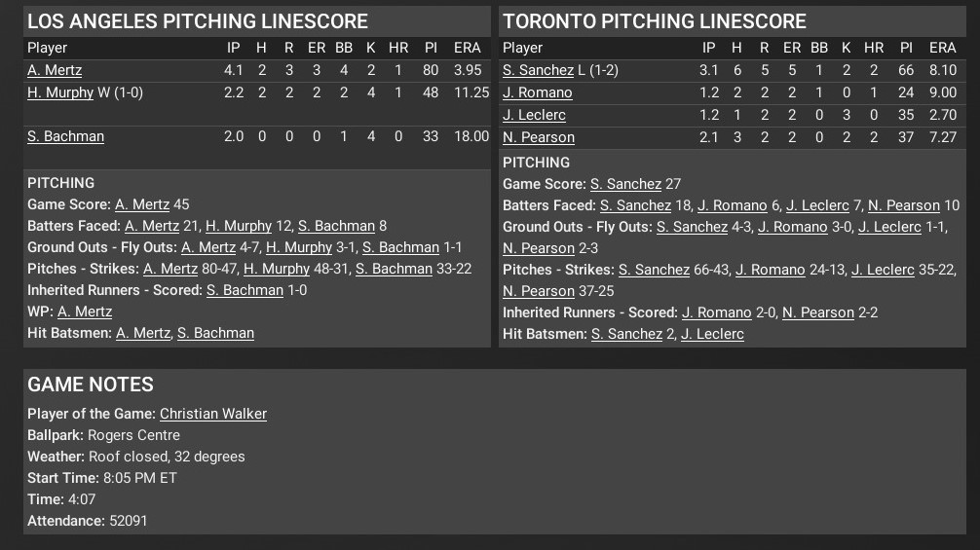Open H. Murphy in Pitches - Strikes line
Screen dimensions: 980x550
point(277,269)
